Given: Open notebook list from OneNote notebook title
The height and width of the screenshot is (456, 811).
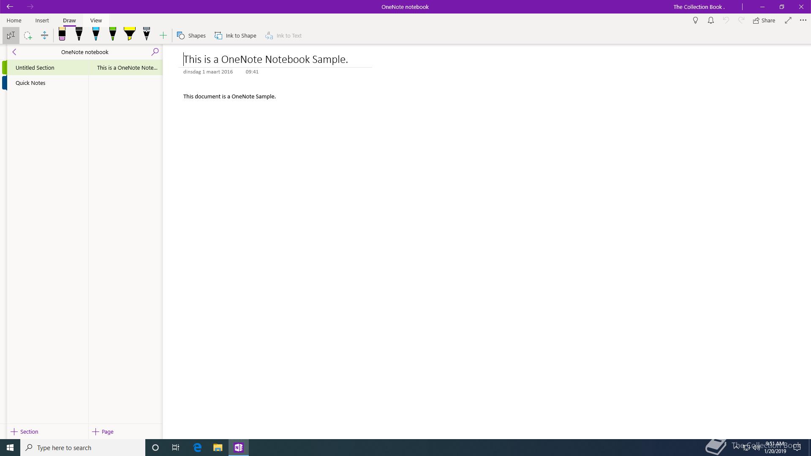Looking at the screenshot, I should click(85, 52).
